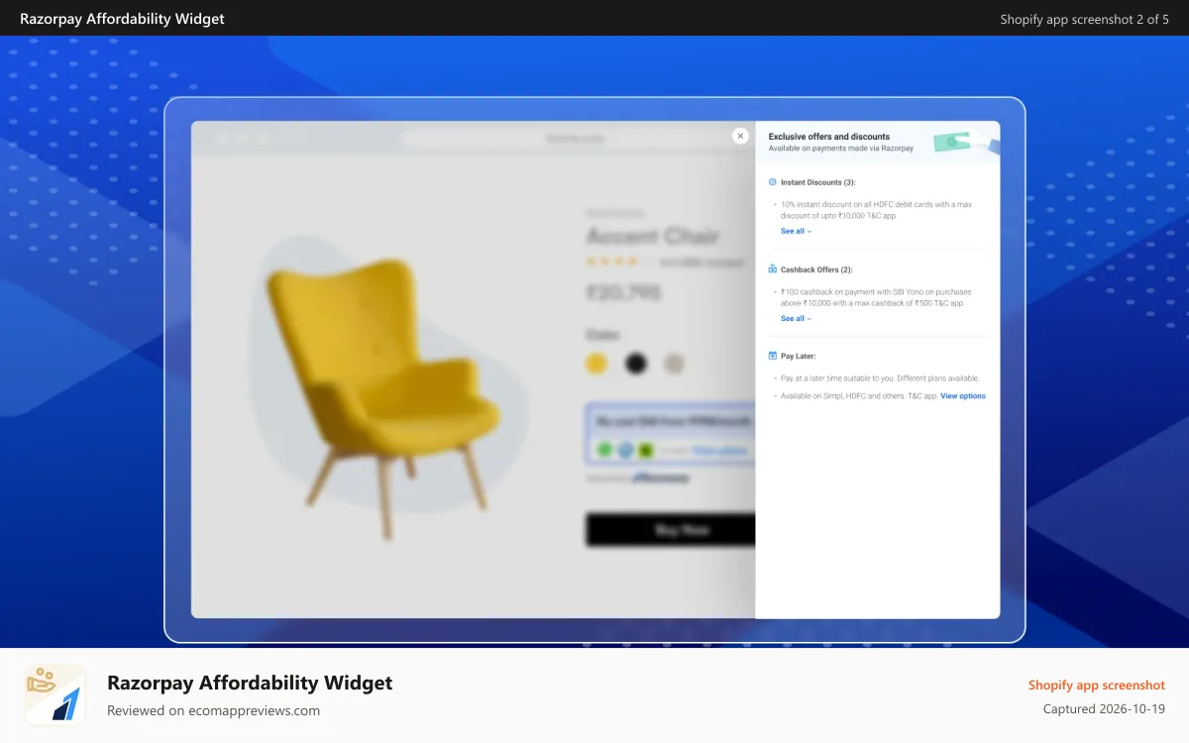Screen dimensions: 1189x743
Task: Click the Cashback Offers icon
Action: tap(773, 269)
